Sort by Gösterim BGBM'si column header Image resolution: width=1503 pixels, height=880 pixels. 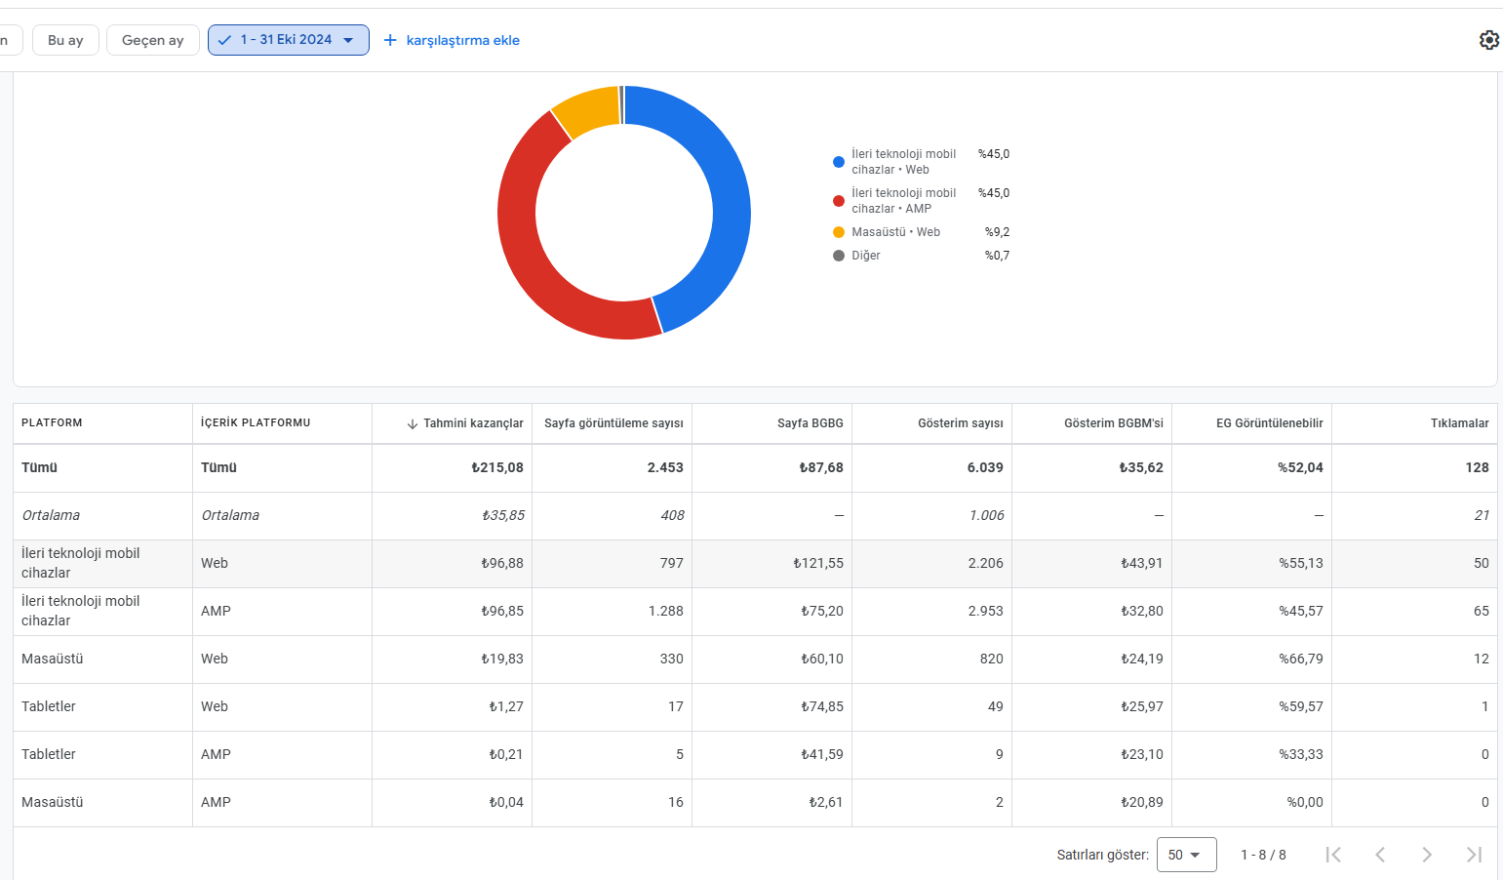click(1114, 423)
